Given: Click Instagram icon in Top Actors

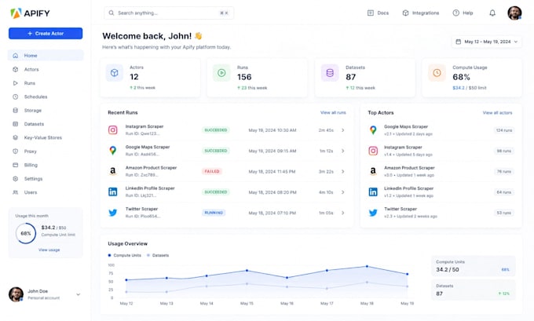Looking at the screenshot, I should click(373, 151).
